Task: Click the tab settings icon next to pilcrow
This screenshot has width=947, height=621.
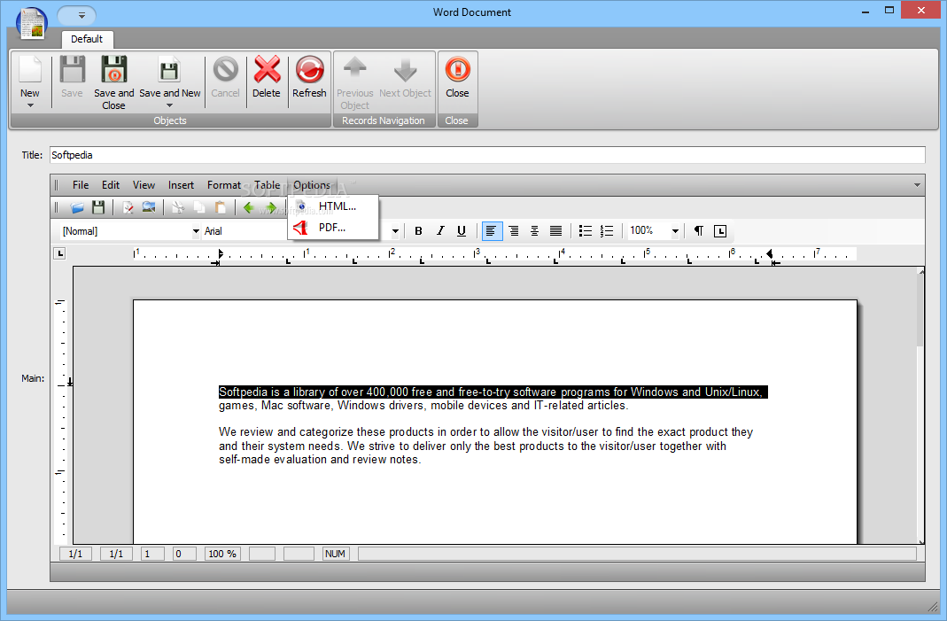Action: (720, 230)
